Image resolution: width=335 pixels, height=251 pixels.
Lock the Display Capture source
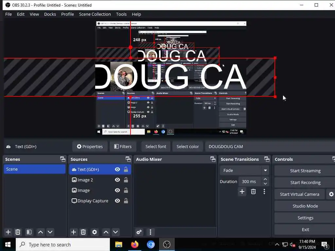click(x=126, y=201)
